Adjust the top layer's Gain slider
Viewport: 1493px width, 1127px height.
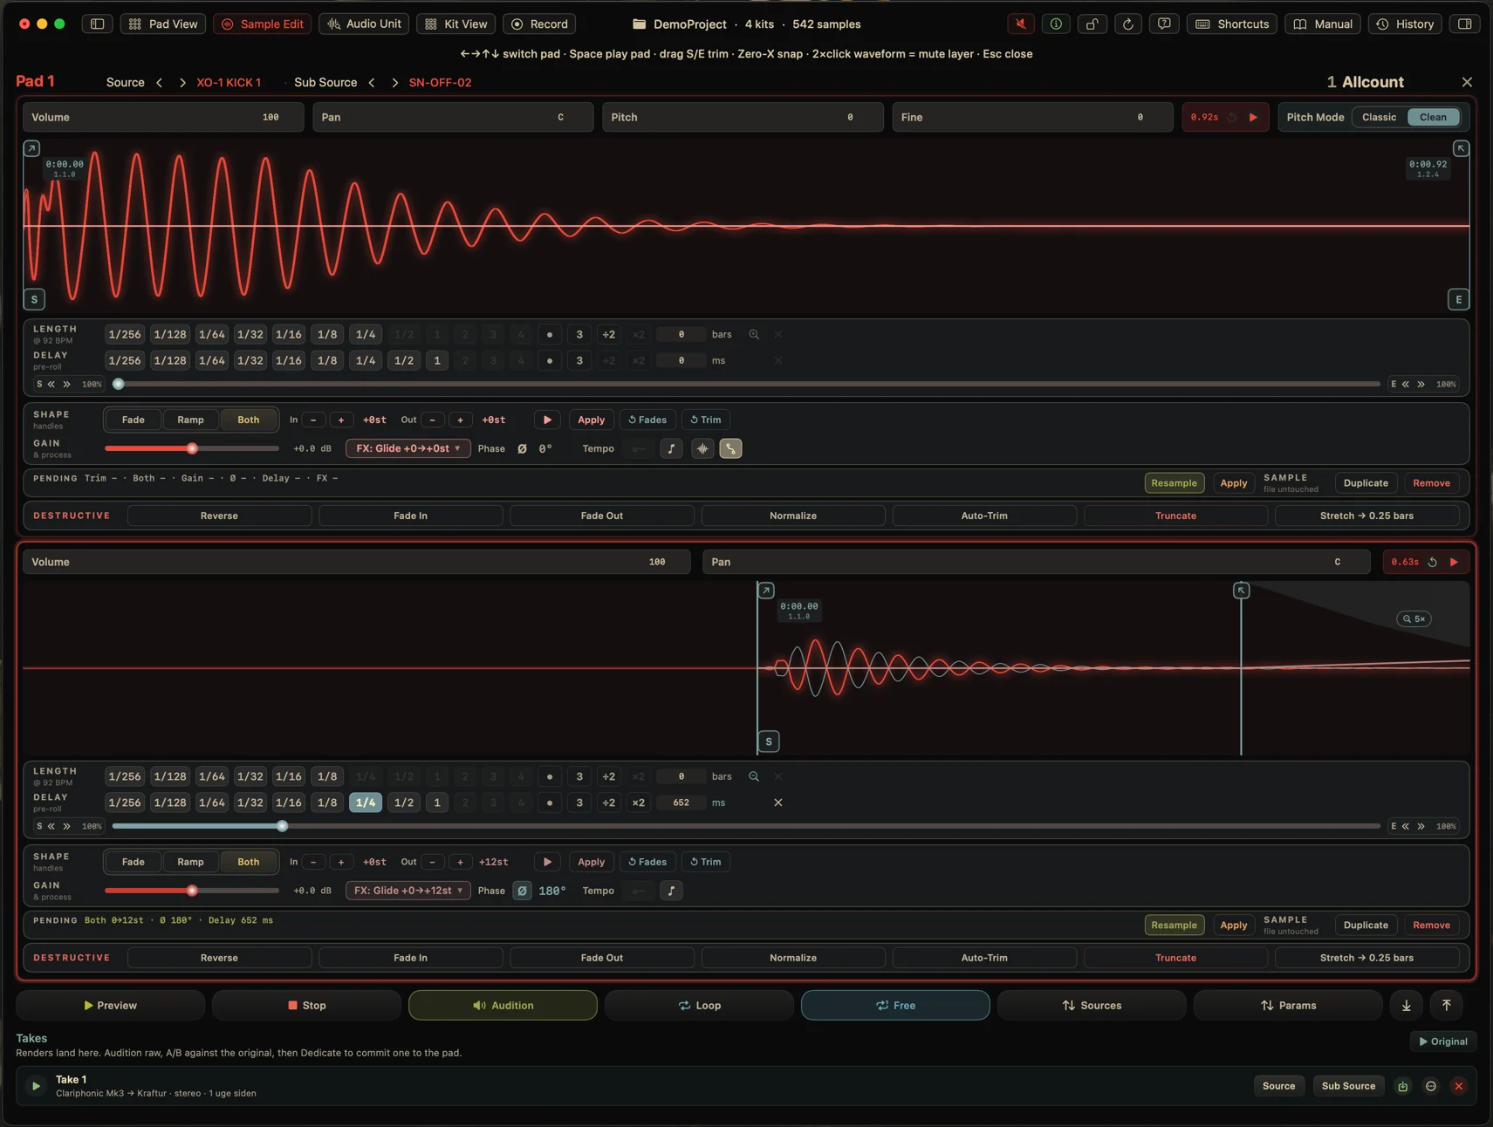(192, 448)
